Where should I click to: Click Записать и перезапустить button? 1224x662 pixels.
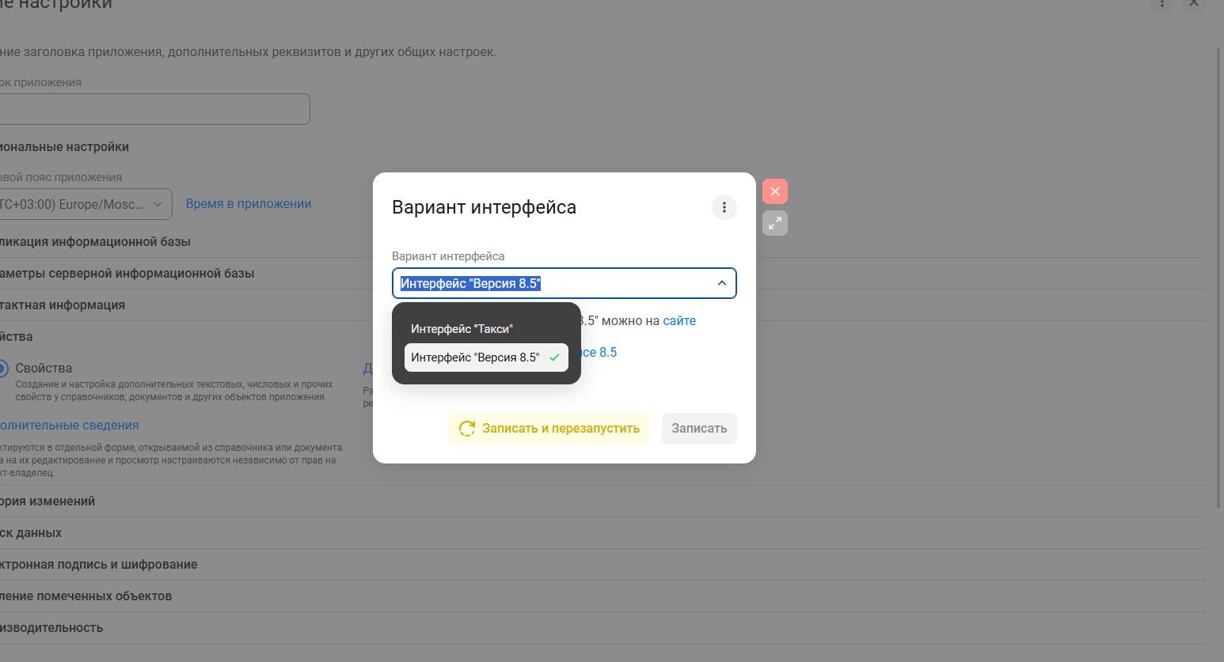coord(549,429)
